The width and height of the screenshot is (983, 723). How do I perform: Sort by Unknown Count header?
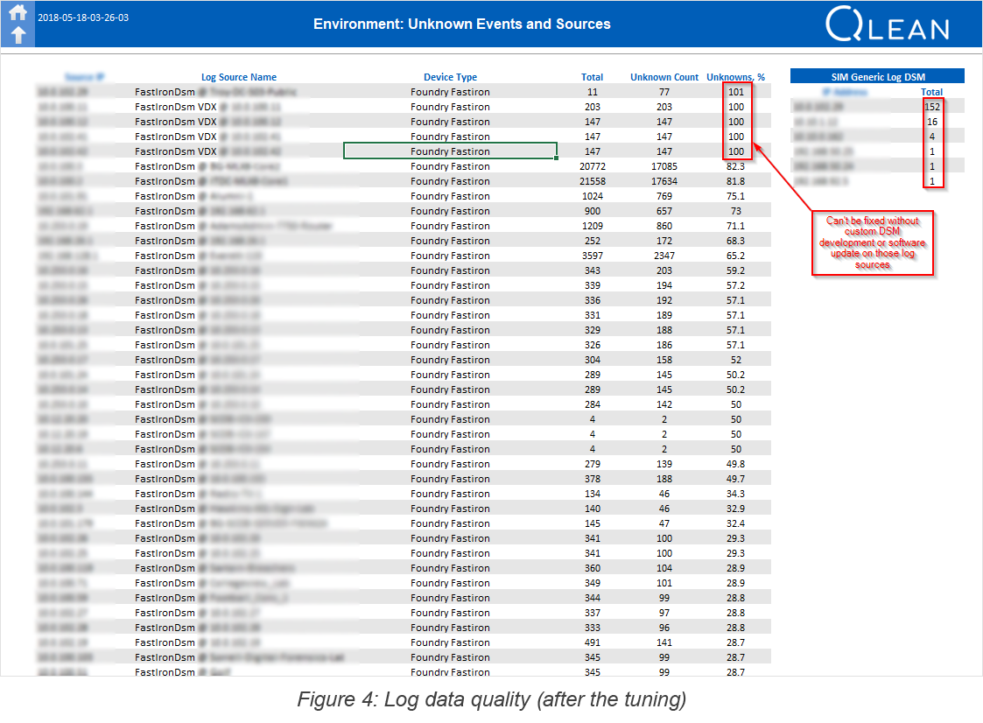(664, 77)
